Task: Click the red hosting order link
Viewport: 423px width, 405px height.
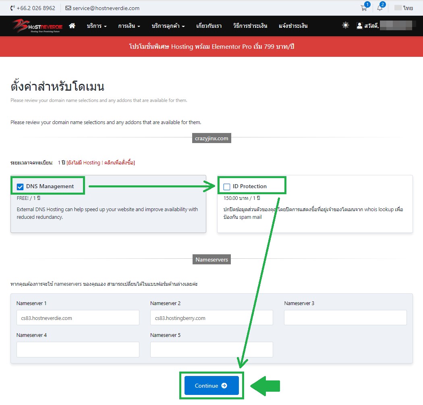Action: click(101, 162)
